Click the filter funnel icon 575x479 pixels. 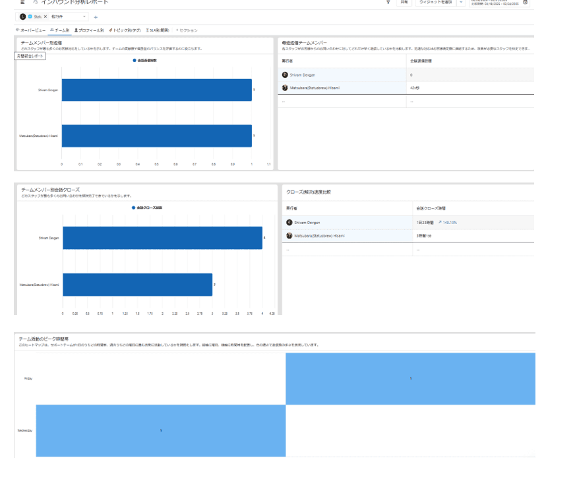pyautogui.click(x=388, y=3)
